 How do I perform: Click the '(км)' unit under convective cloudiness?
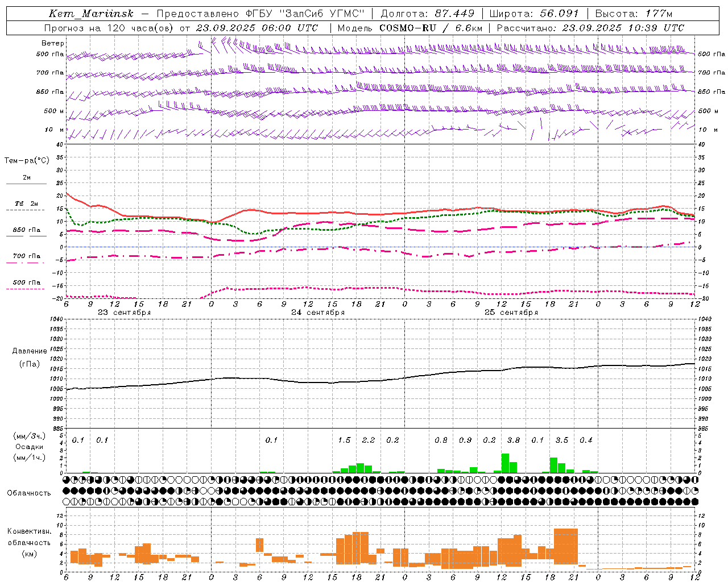pos(30,554)
